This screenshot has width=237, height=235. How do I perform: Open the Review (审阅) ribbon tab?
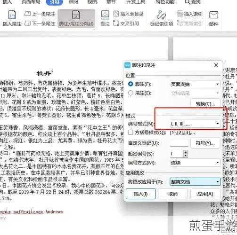[74, 2]
